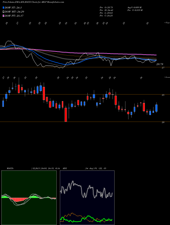
Task: Click the blue DOW ST legend swatch
Action: point(3,8)
